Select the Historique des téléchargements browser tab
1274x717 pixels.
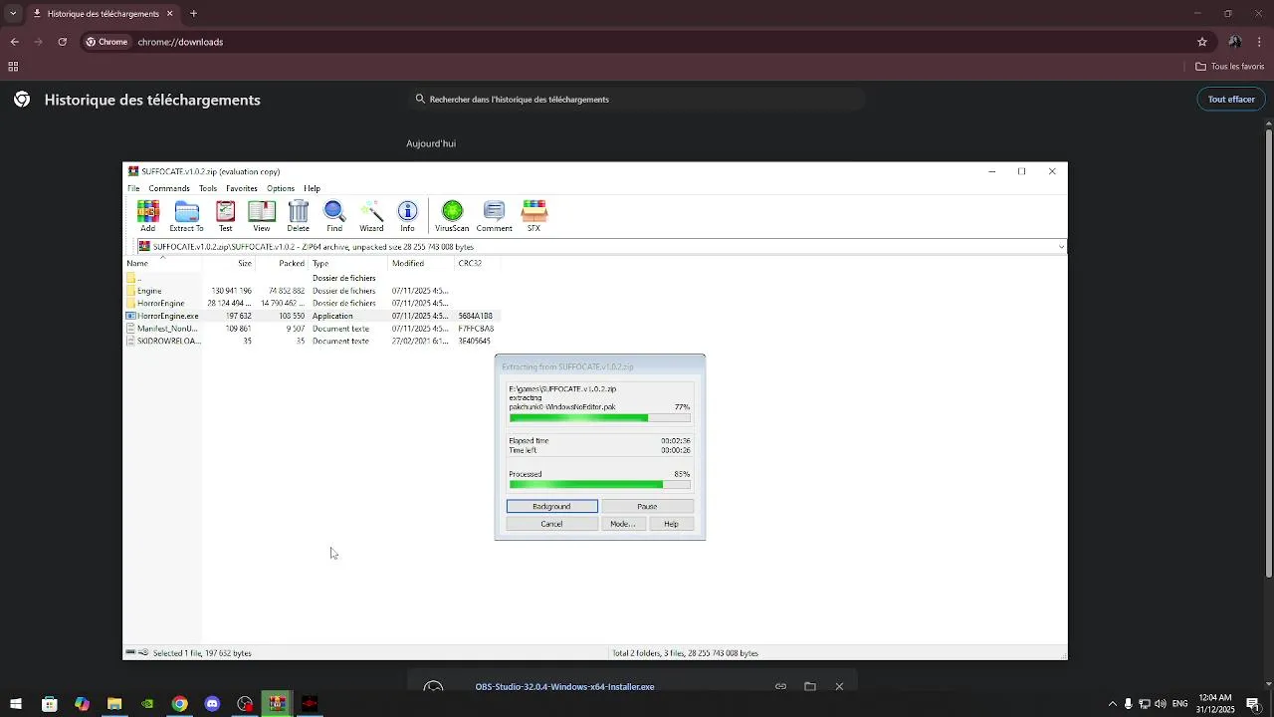coord(103,14)
